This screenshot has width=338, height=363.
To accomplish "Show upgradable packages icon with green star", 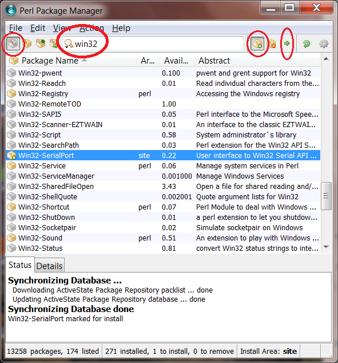I will (41, 44).
